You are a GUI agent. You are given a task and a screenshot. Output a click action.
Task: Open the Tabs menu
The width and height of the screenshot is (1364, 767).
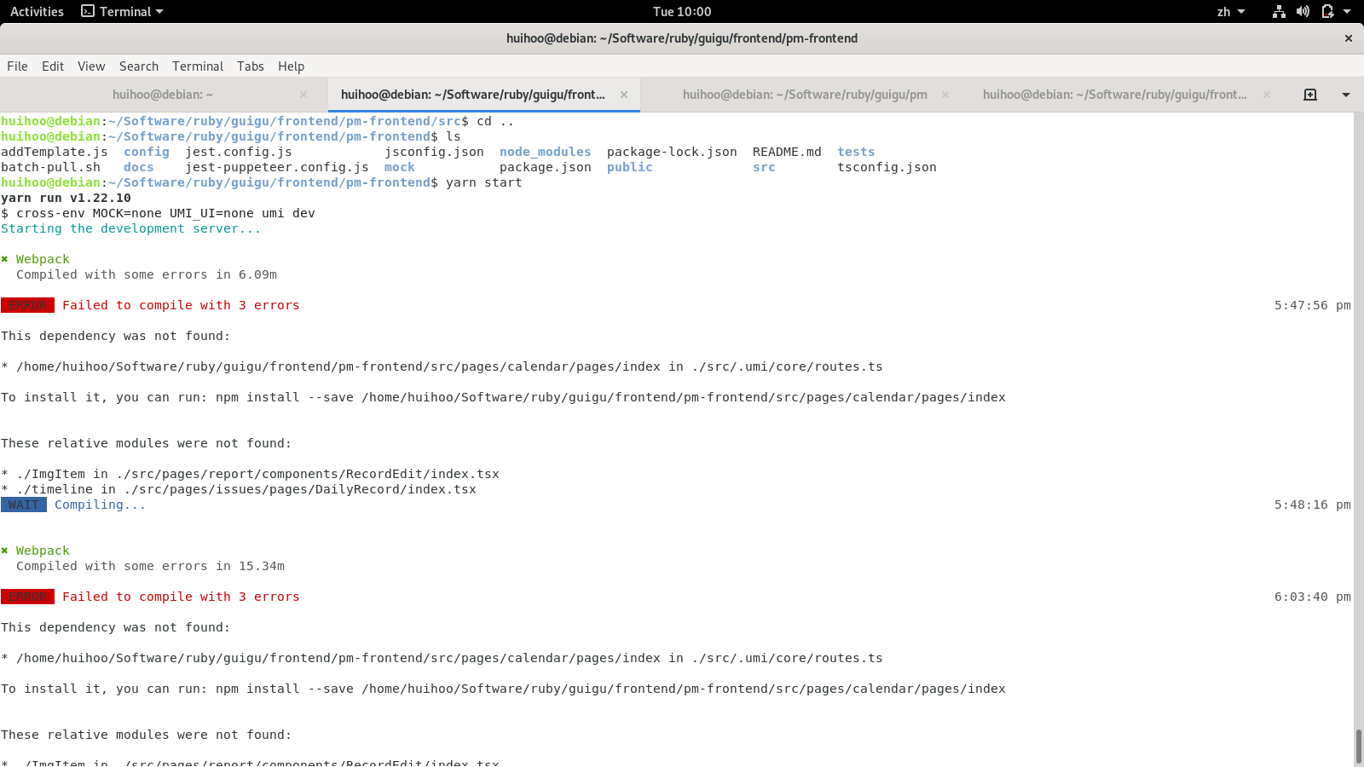[x=251, y=66]
